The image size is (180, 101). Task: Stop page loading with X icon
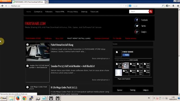click(x=126, y=6)
